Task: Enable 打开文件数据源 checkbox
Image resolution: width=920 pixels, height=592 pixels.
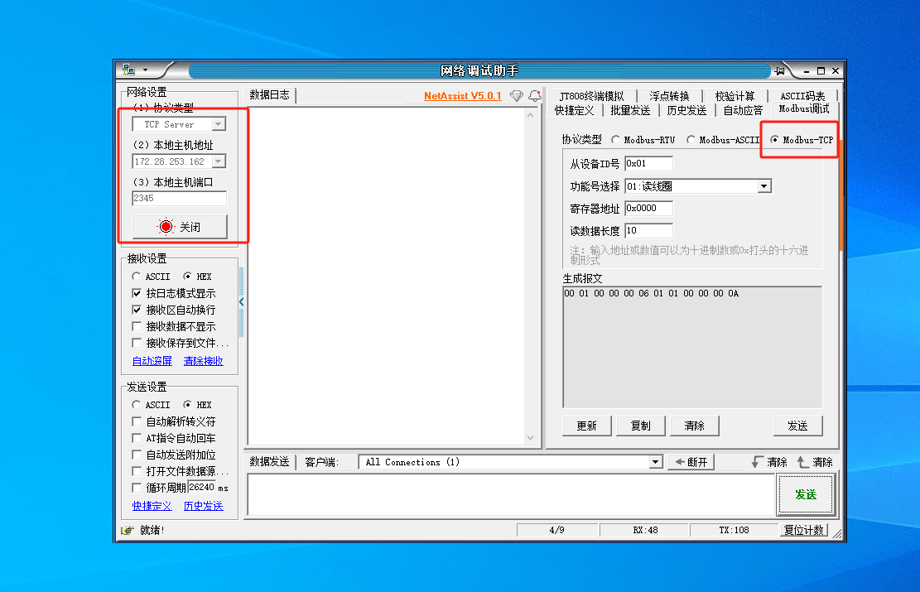Action: pos(137,471)
